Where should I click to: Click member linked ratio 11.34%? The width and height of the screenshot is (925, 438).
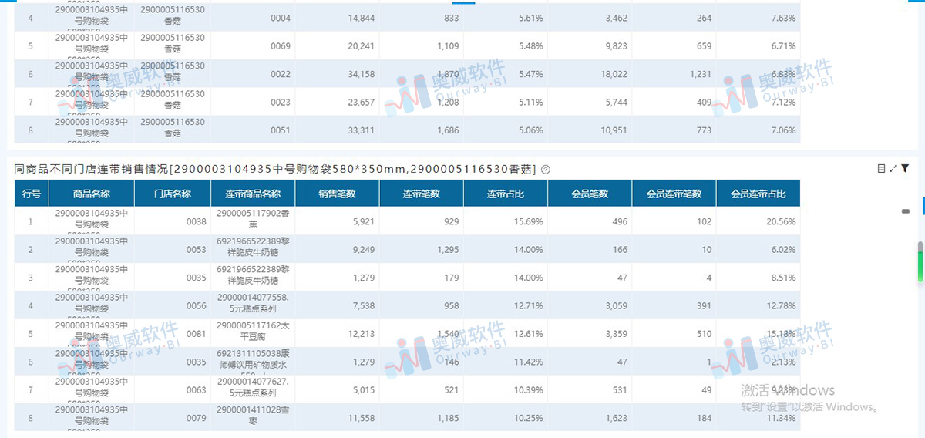[x=782, y=417]
